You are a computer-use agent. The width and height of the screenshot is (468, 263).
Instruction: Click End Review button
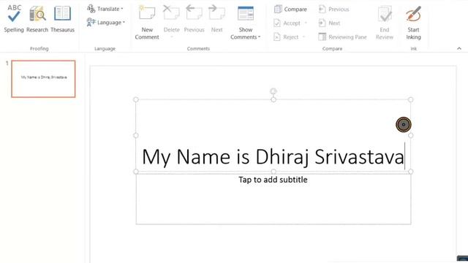click(385, 23)
